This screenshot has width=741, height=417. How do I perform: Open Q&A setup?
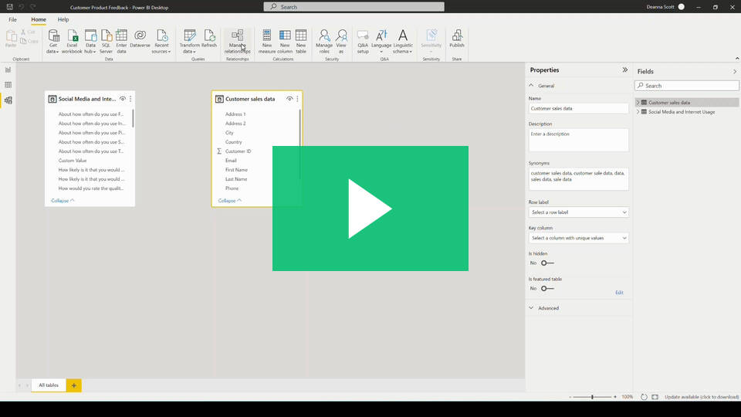tap(363, 42)
